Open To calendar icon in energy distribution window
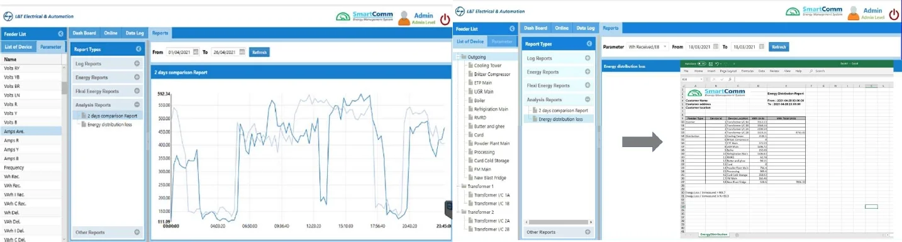This screenshot has height=242, width=902. click(x=761, y=47)
